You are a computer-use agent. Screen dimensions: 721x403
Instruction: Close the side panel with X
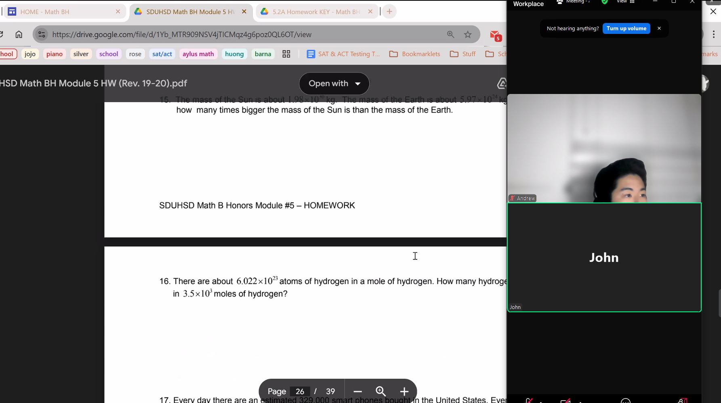(713, 12)
